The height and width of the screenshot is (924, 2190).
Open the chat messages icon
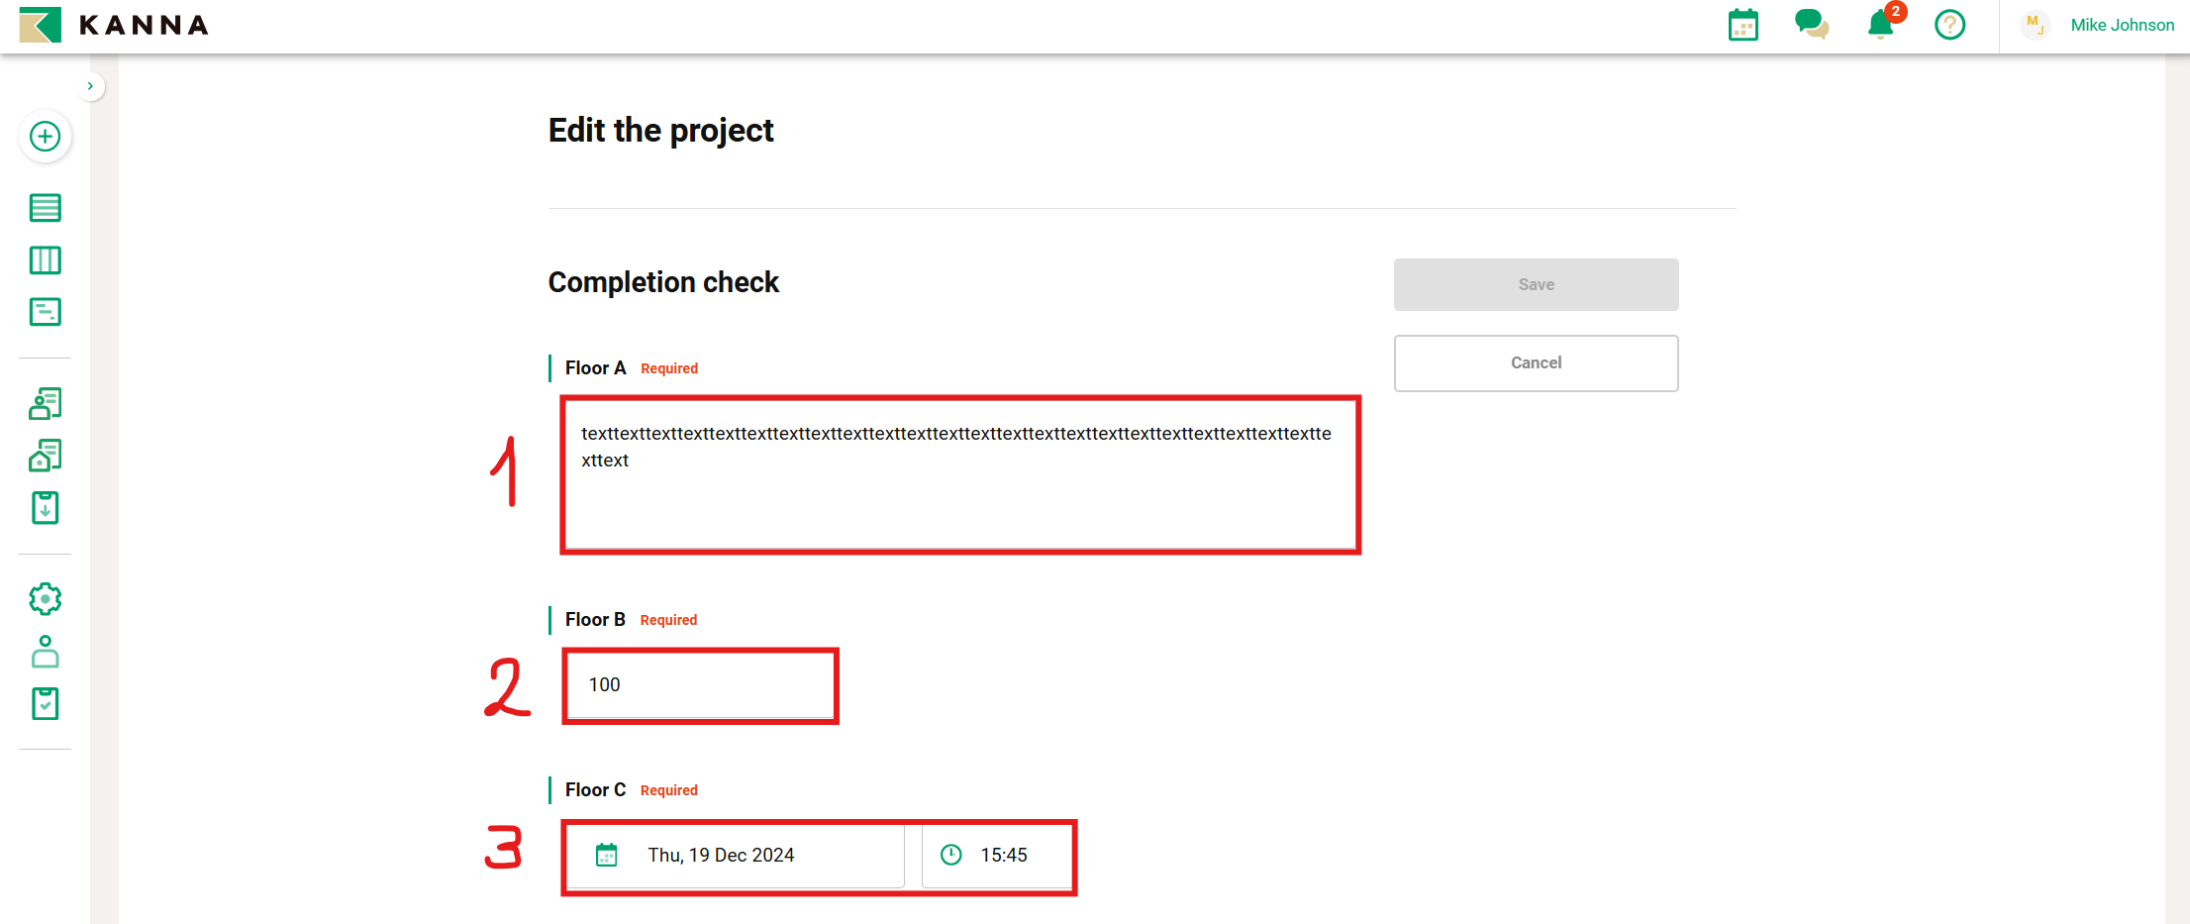(1811, 25)
